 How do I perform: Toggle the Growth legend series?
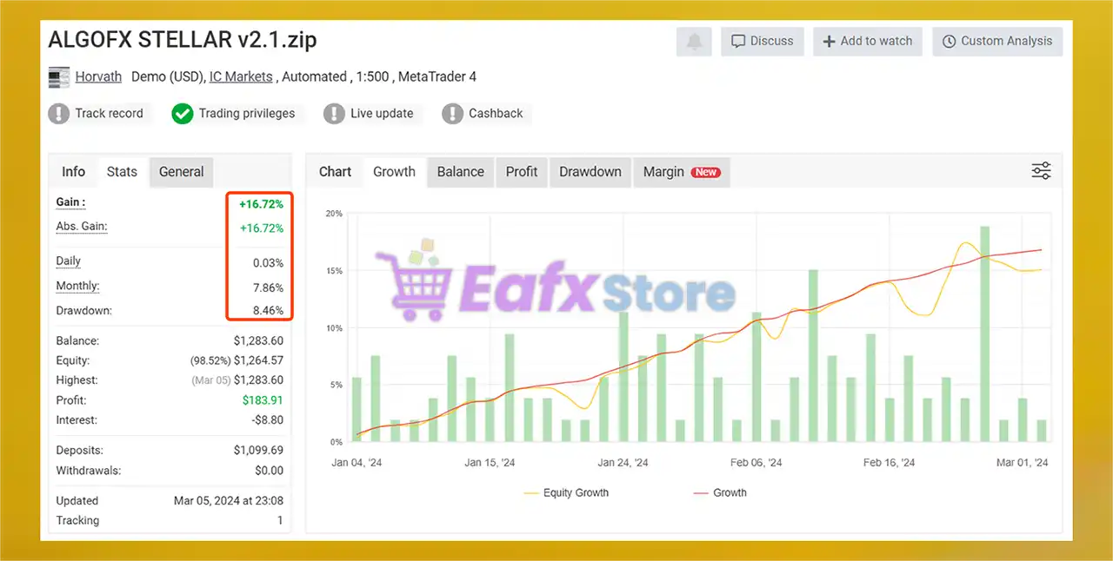[720, 493]
